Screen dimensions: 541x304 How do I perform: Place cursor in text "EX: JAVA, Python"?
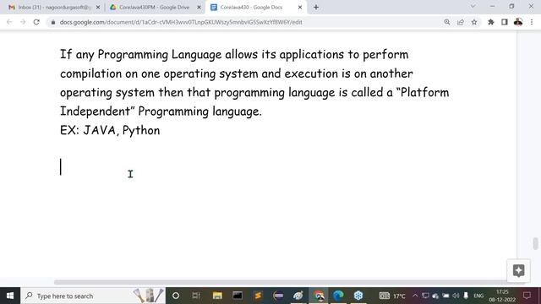[x=110, y=130]
